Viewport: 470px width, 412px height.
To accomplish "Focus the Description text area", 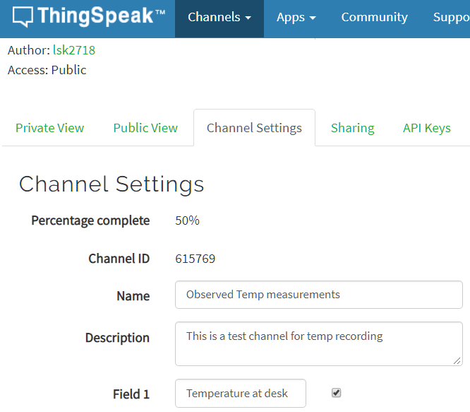I will tap(318, 343).
